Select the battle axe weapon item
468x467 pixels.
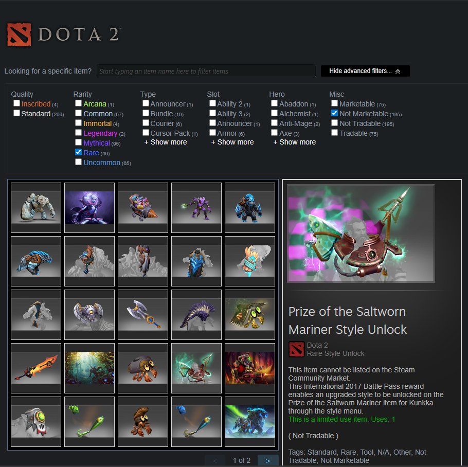pos(143,315)
